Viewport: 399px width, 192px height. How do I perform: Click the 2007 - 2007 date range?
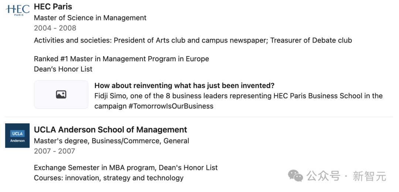point(54,151)
